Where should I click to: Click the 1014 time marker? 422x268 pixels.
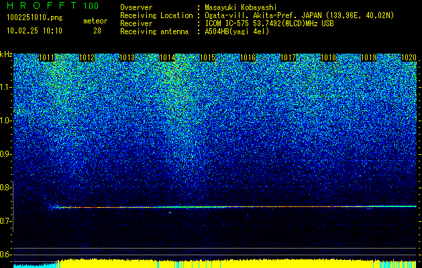pyautogui.click(x=168, y=58)
